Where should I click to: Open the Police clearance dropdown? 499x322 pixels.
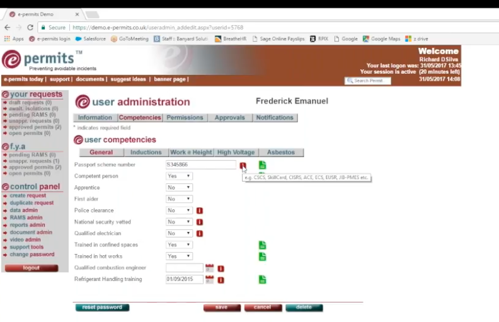coord(179,210)
